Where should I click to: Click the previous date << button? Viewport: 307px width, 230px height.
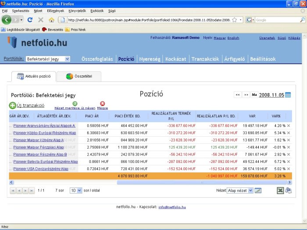238,95
